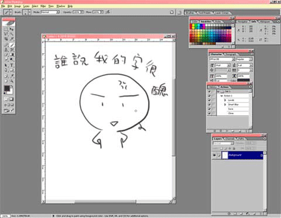Image resolution: width=281 pixels, height=218 pixels.
Task: Switch to the Paragraph tab
Action: click(231, 54)
